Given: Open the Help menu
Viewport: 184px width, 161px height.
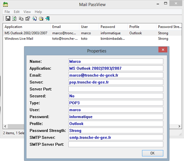Looking at the screenshot, I should [x=38, y=12].
